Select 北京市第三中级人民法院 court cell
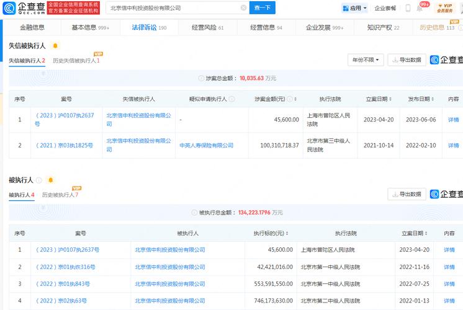 click(x=329, y=145)
